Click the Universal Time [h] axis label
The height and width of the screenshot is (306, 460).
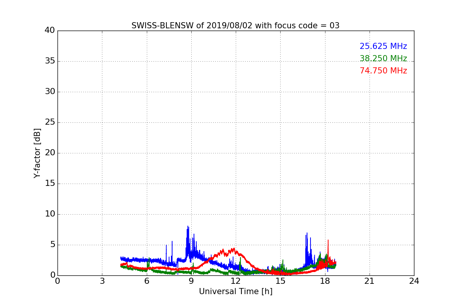(x=235, y=291)
